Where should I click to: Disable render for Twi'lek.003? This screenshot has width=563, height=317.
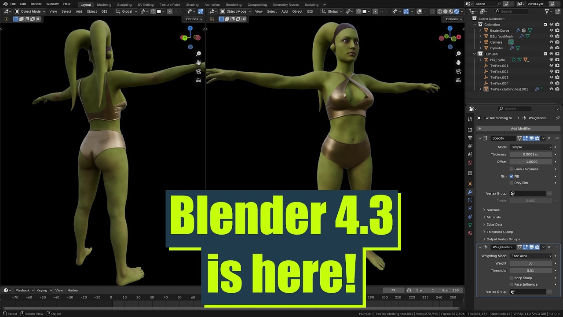coord(557,77)
